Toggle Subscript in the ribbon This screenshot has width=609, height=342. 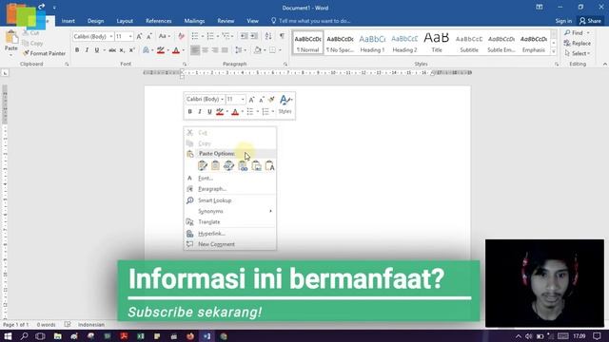tap(122, 50)
